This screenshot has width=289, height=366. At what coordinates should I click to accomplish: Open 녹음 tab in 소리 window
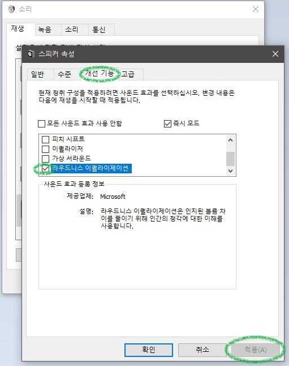[48, 29]
